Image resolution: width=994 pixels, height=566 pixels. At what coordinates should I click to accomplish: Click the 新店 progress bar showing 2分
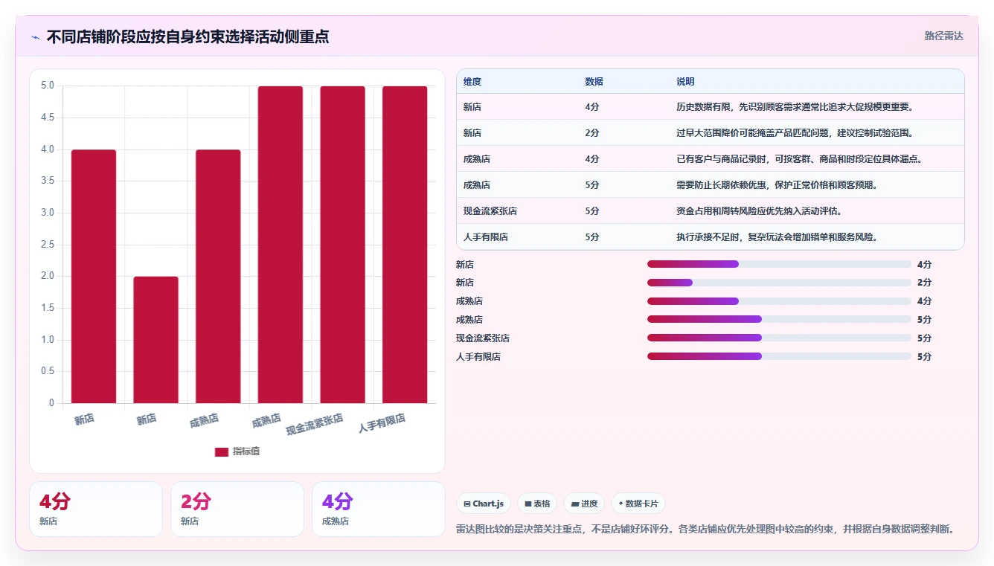coord(779,283)
